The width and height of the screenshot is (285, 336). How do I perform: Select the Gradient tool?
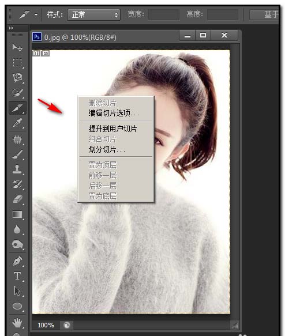click(x=17, y=214)
